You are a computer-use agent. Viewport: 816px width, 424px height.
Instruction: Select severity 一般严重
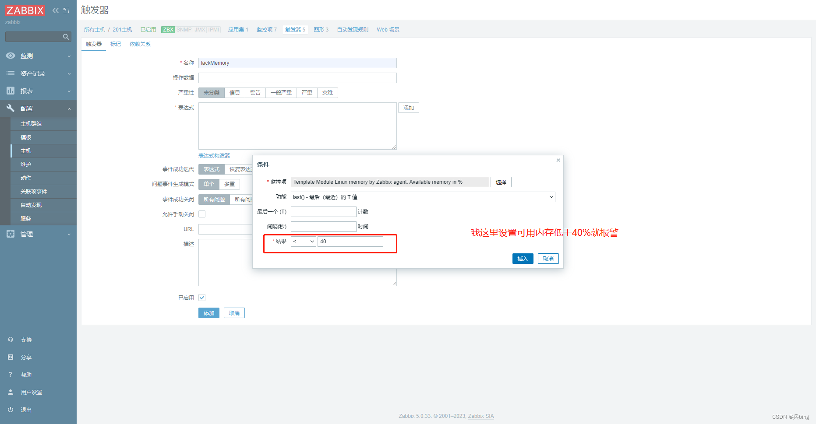point(281,93)
